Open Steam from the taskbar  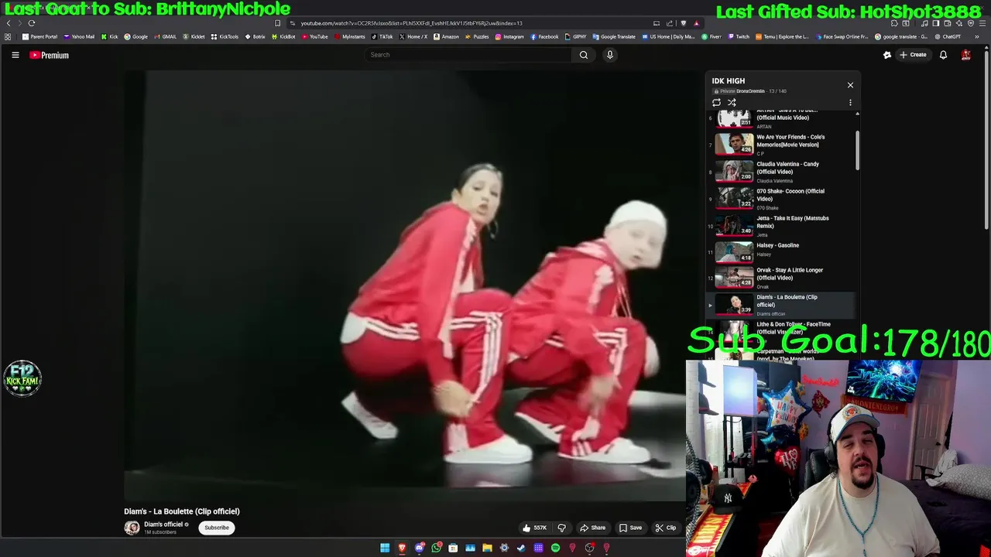point(521,548)
